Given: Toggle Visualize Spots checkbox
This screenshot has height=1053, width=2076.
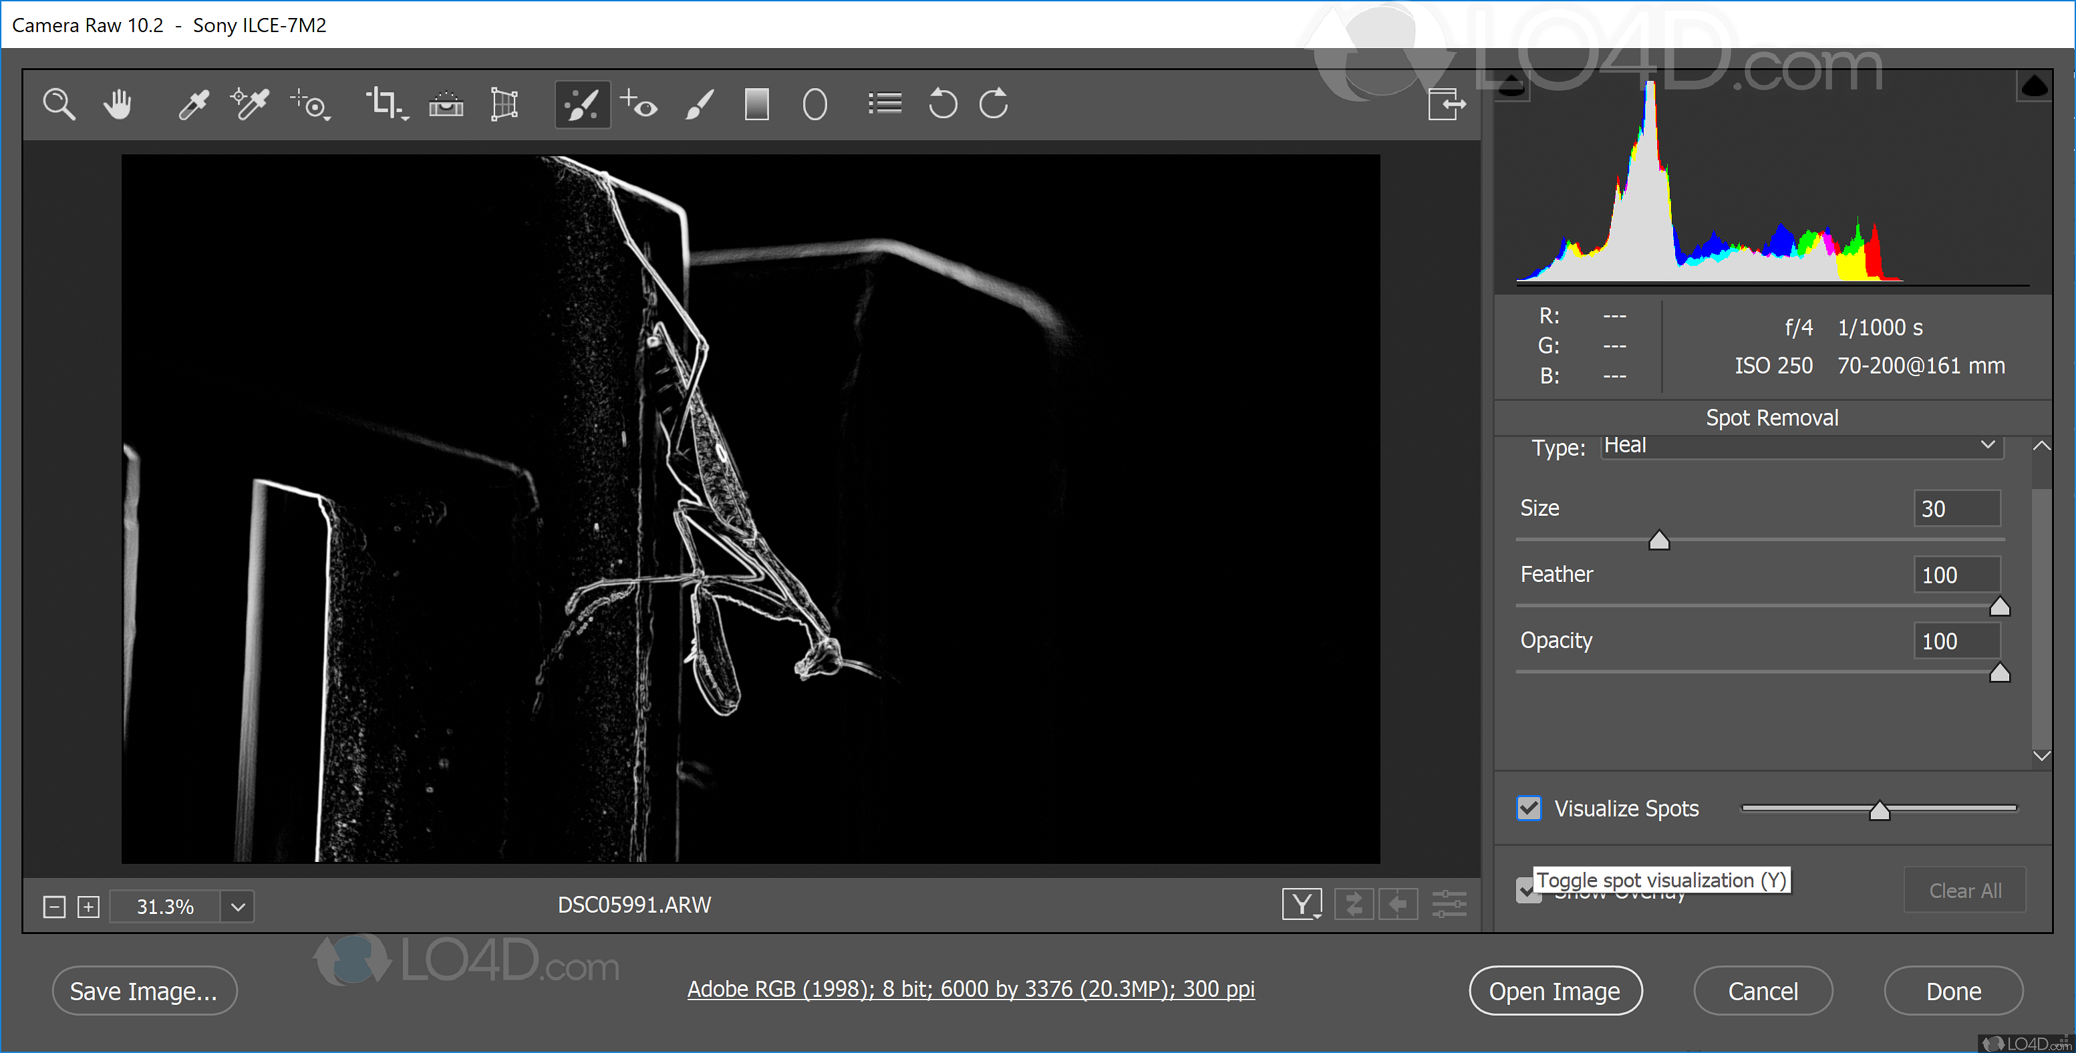Looking at the screenshot, I should (1532, 807).
